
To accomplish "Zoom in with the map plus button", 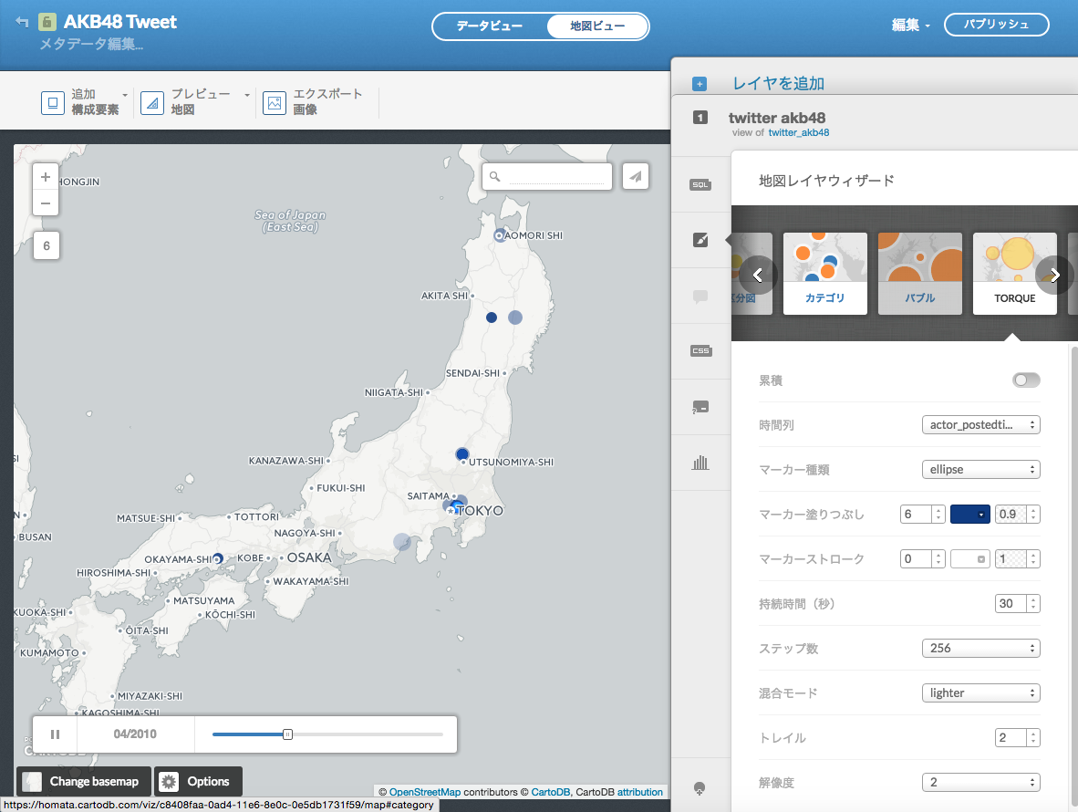I will [46, 177].
